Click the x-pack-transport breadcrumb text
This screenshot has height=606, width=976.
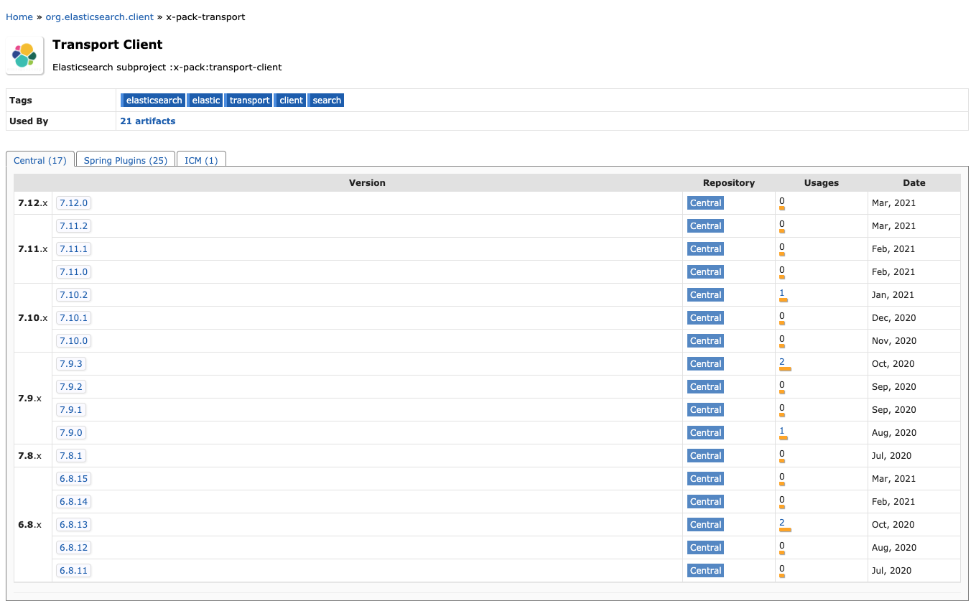(x=205, y=17)
